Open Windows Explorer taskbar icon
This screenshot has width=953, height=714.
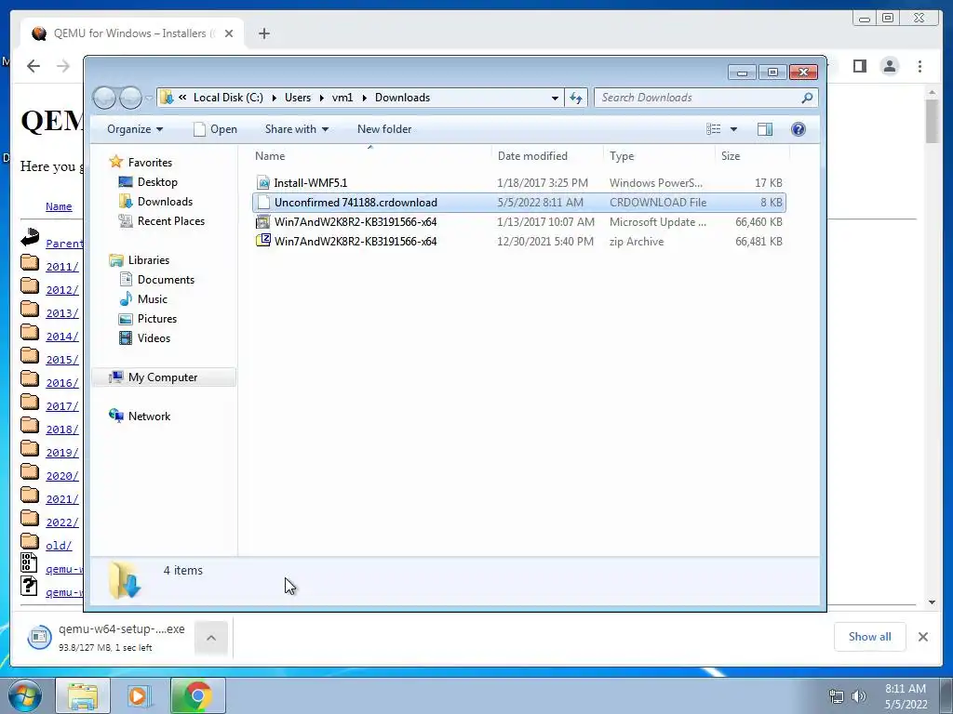click(82, 695)
